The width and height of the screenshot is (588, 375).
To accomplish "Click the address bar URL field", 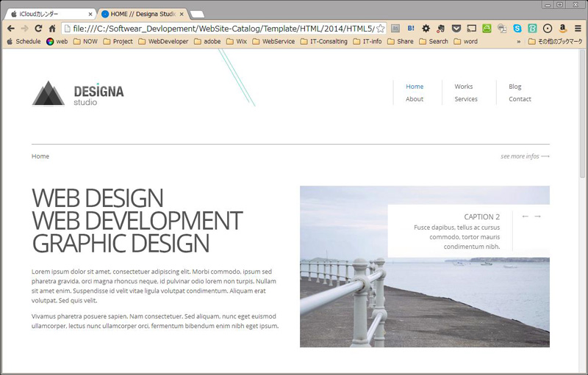I will point(224,29).
